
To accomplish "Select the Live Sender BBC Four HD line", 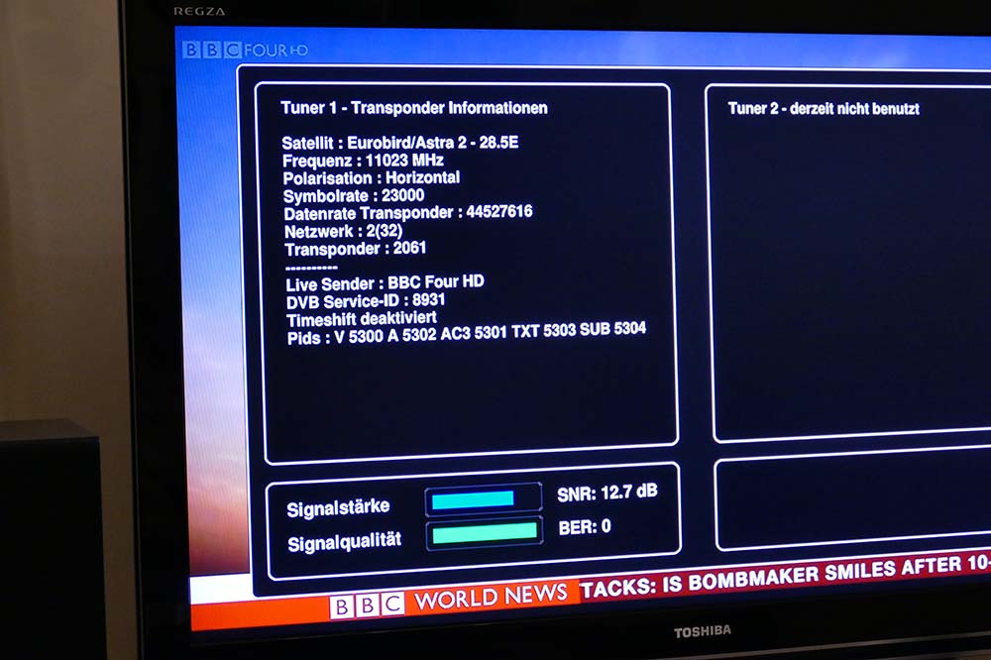I will pyautogui.click(x=385, y=282).
